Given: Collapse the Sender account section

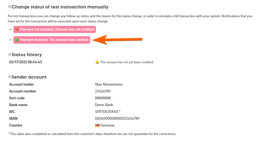Looking at the screenshot, I should coord(10,77).
